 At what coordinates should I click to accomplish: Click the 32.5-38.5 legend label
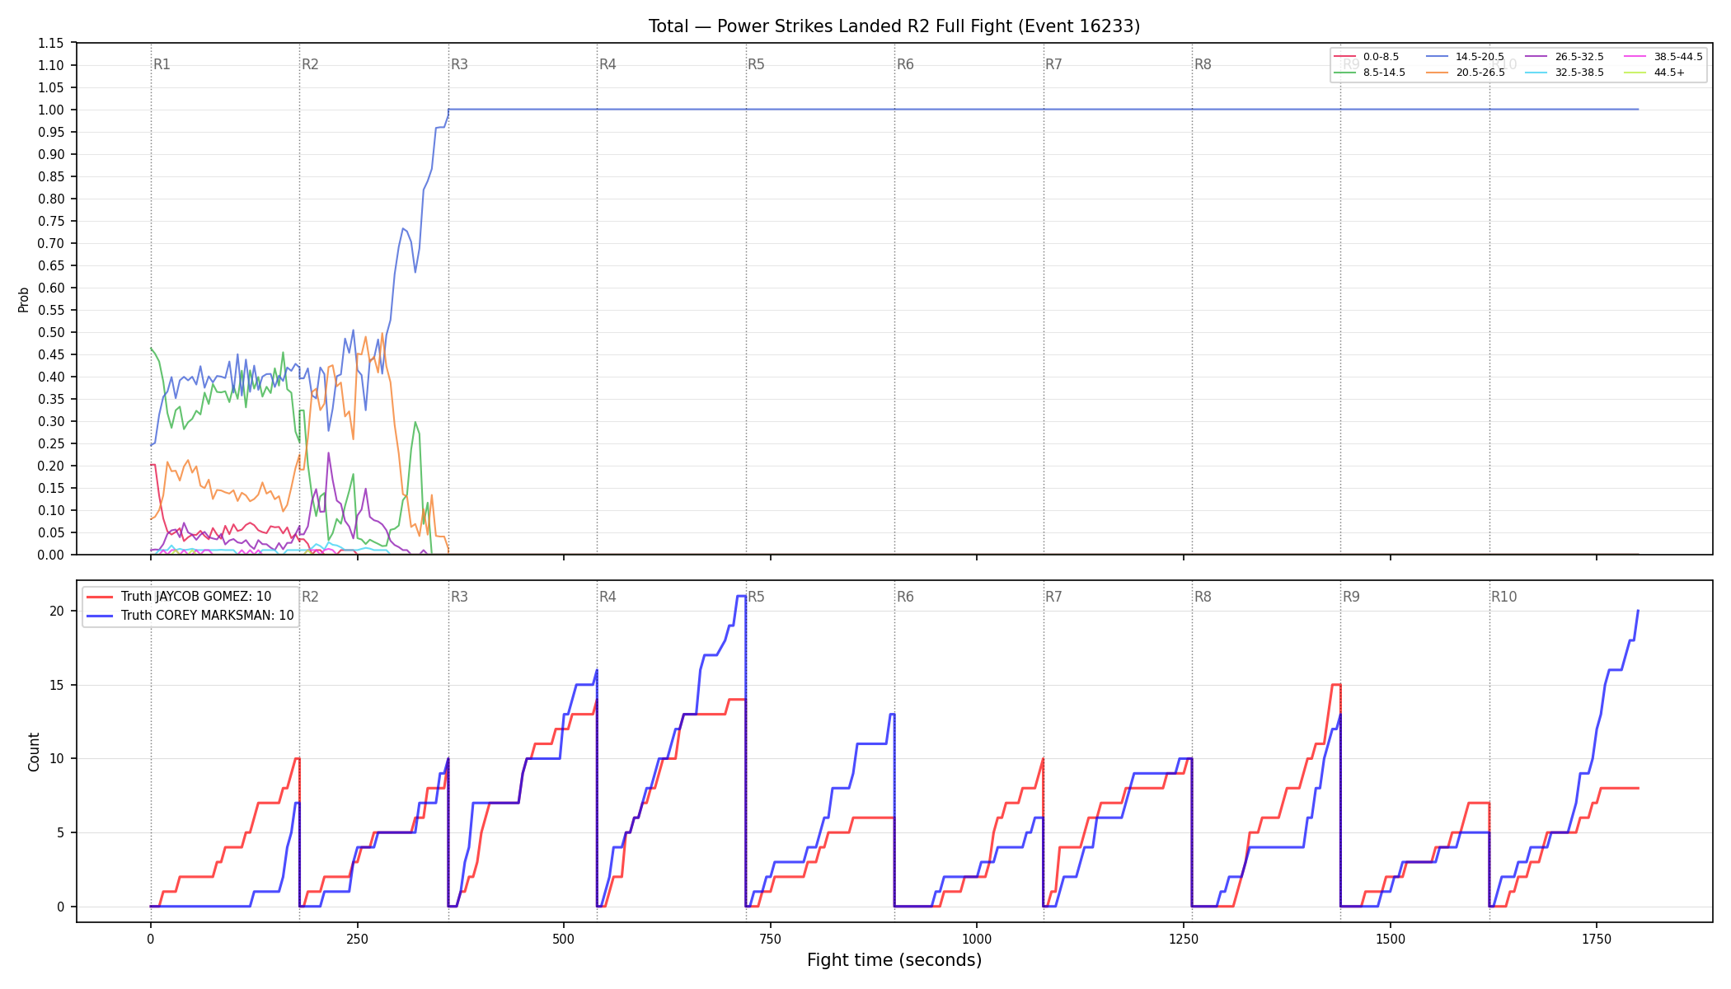point(1579,73)
